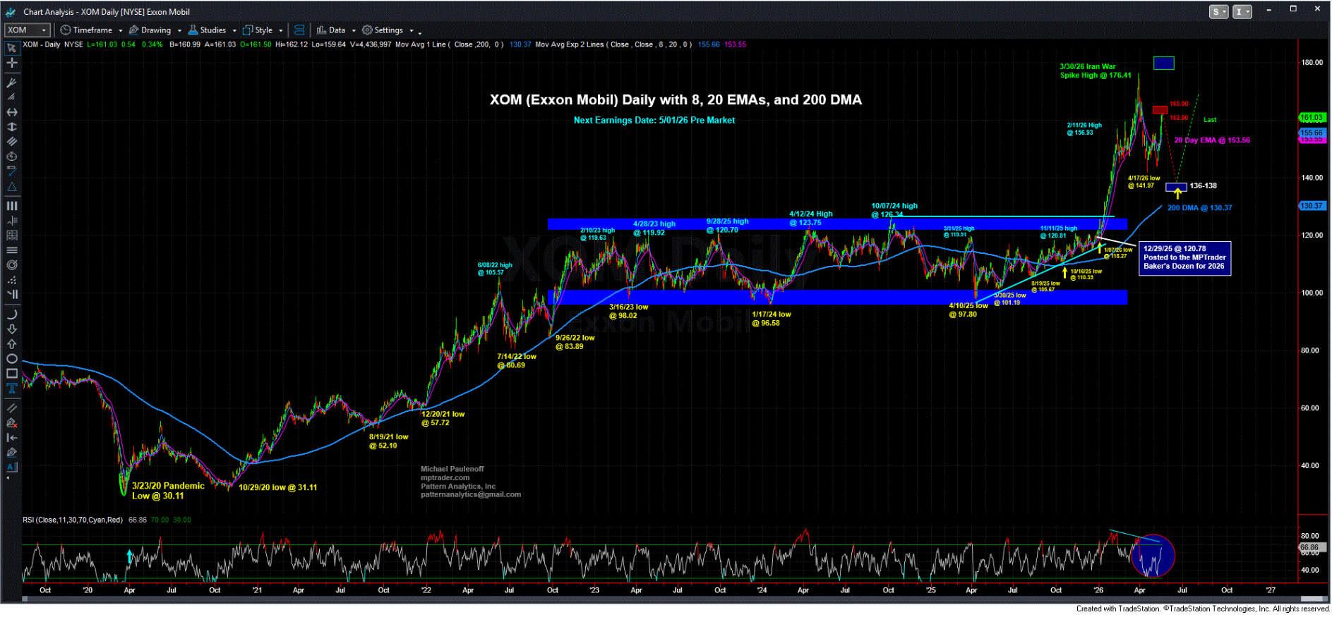Expand the Studies dropdown arrow

pyautogui.click(x=234, y=31)
